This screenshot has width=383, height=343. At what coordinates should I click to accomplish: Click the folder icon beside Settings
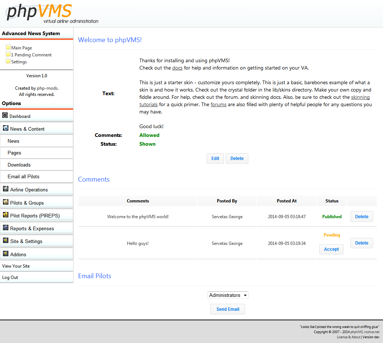8,61
